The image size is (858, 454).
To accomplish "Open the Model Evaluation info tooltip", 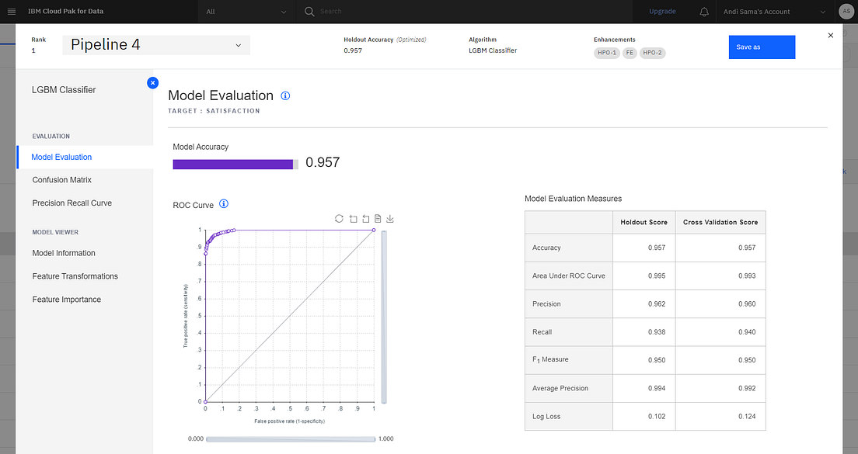I will pos(285,95).
